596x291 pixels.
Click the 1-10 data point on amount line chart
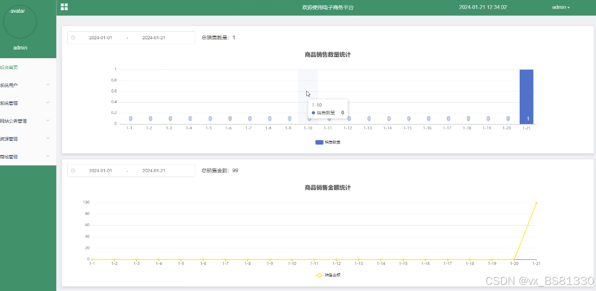point(292,259)
